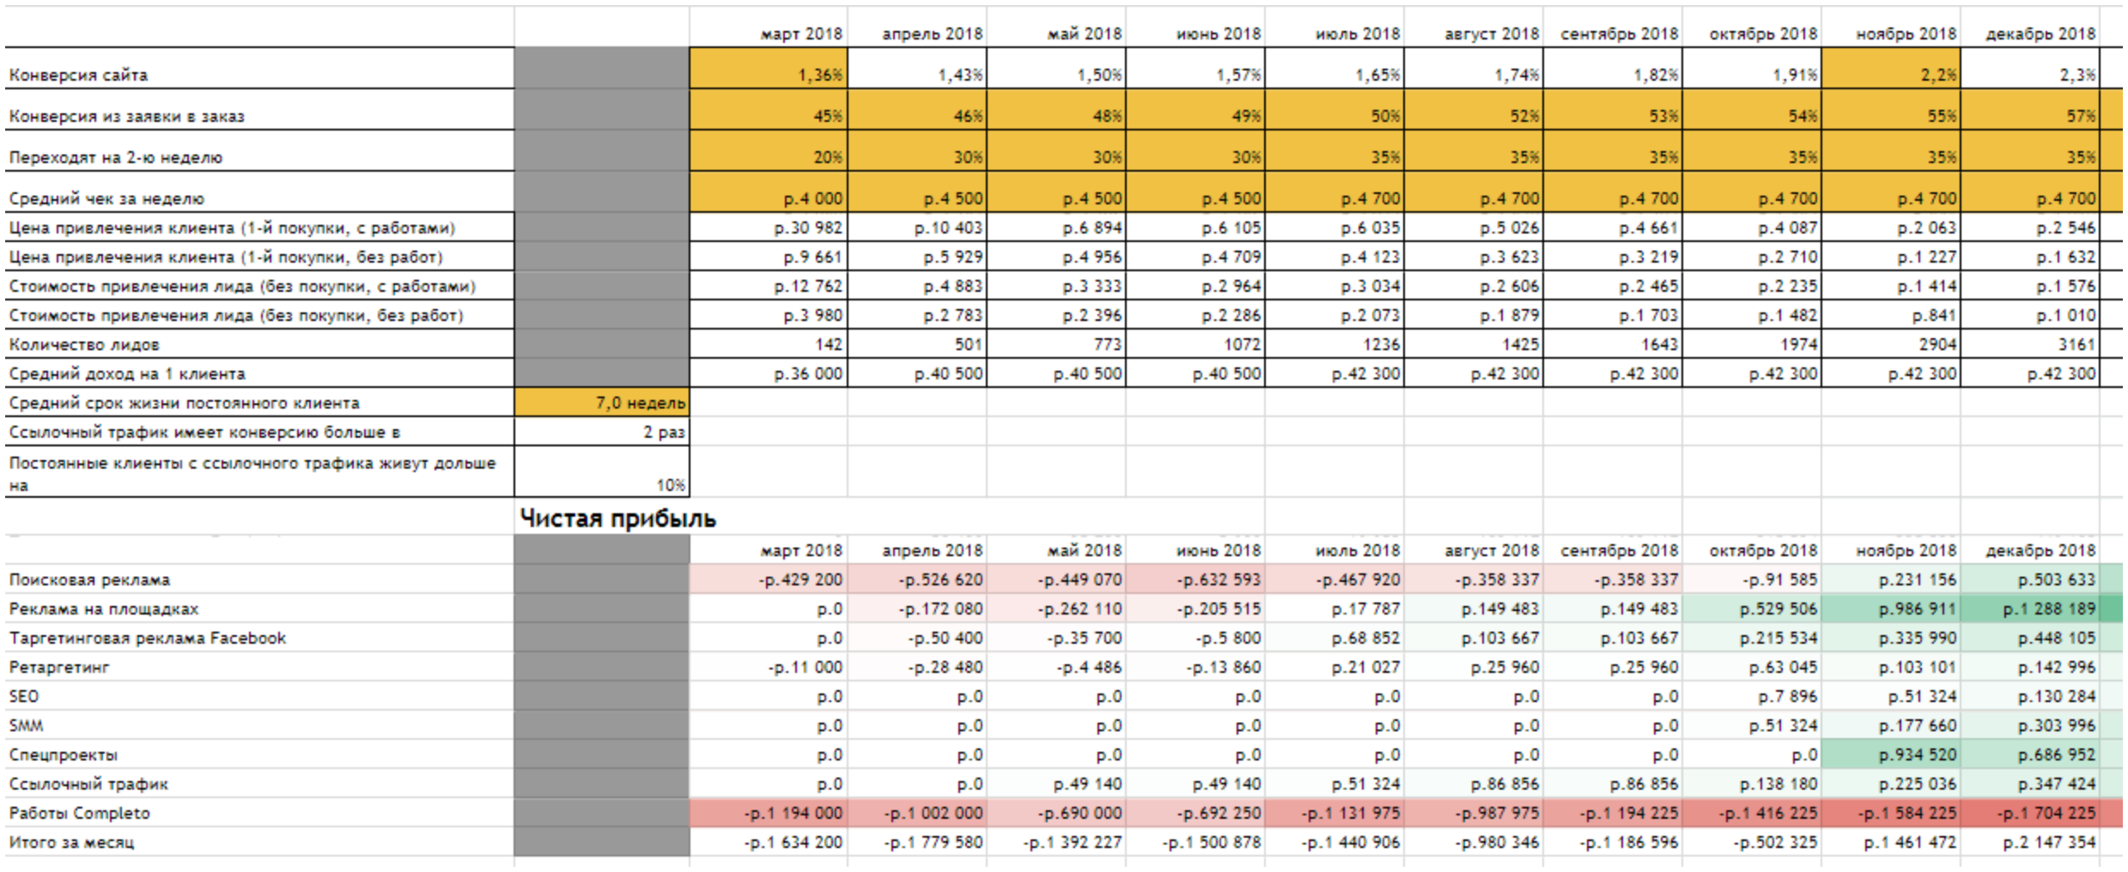The height and width of the screenshot is (872, 2128).
Task: Click the р.9 661 cost cell
Action: pos(768,257)
